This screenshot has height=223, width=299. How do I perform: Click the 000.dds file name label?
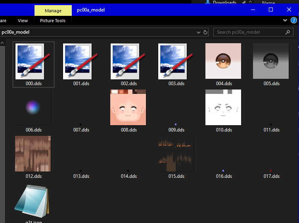coord(34,84)
